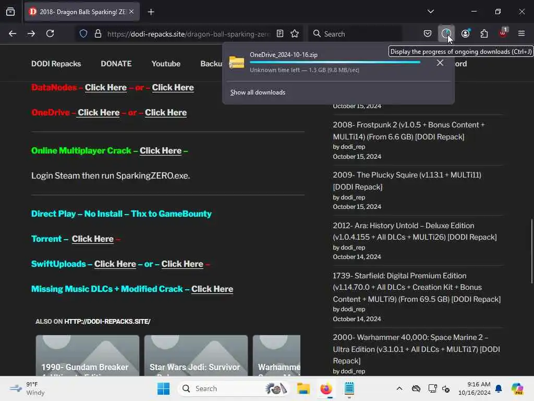Screen dimensions: 534x401
Task: Open Missing Music DLCs Click Here link
Action: point(212,289)
